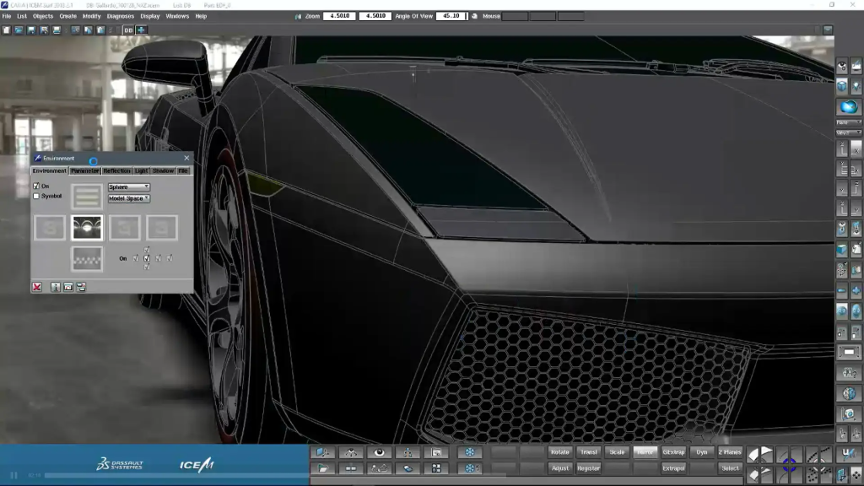Click the Angle Of View value field
Viewport: 864px width, 486px height.
[456, 16]
